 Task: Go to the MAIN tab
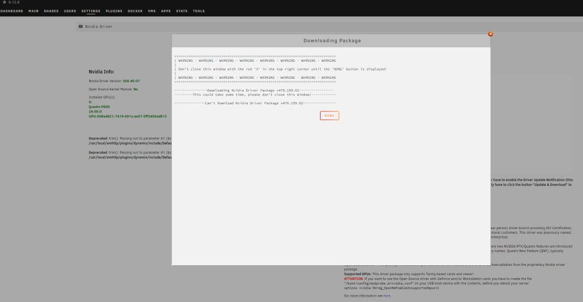(33, 11)
